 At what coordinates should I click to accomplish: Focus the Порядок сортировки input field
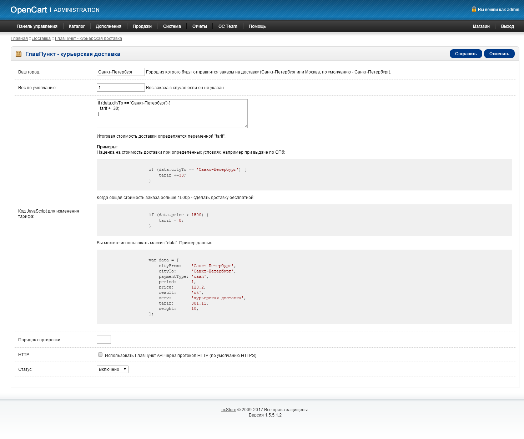[x=104, y=340]
